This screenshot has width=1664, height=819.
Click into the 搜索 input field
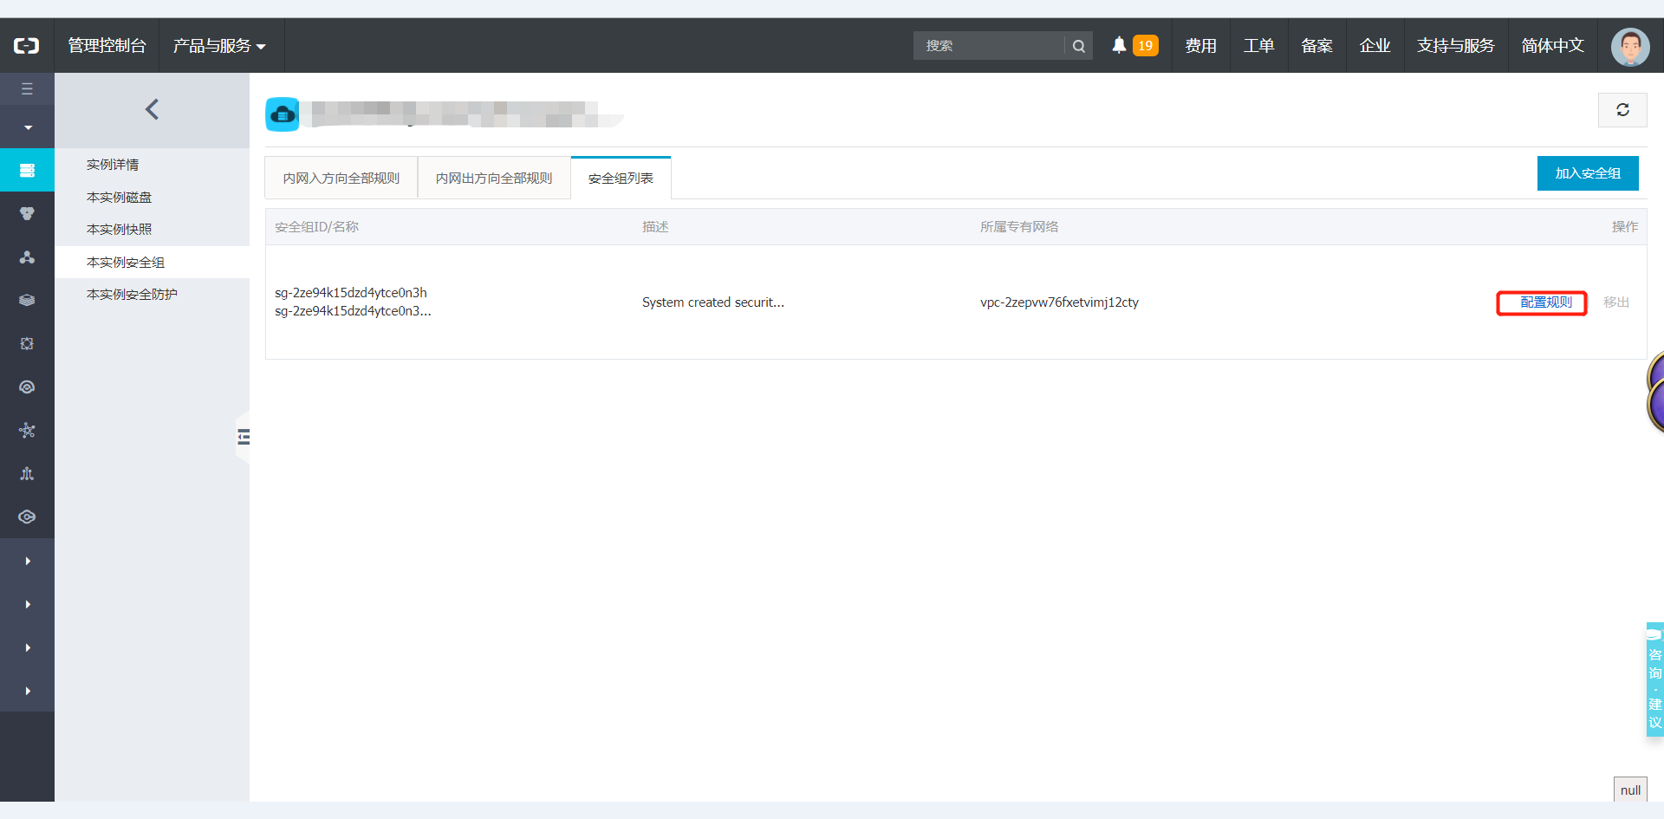click(x=991, y=46)
